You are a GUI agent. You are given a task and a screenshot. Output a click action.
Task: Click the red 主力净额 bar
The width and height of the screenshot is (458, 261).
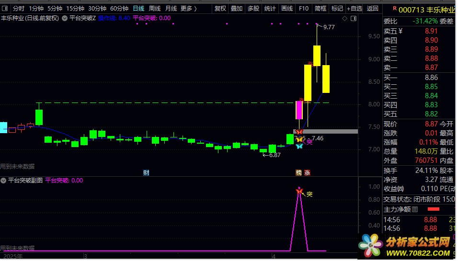(x=433, y=209)
